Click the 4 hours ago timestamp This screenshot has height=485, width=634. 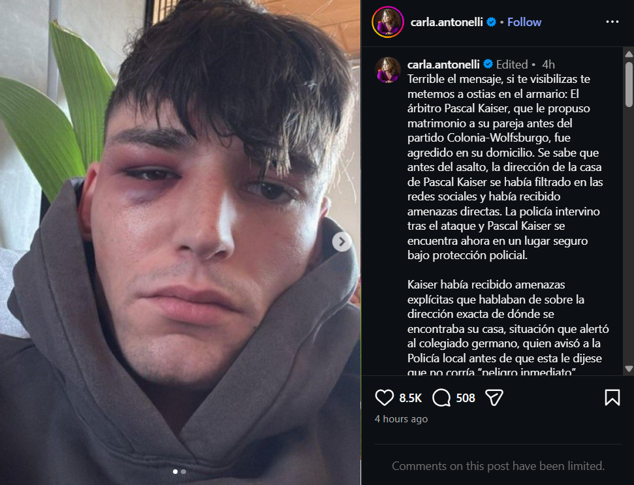[x=401, y=419]
